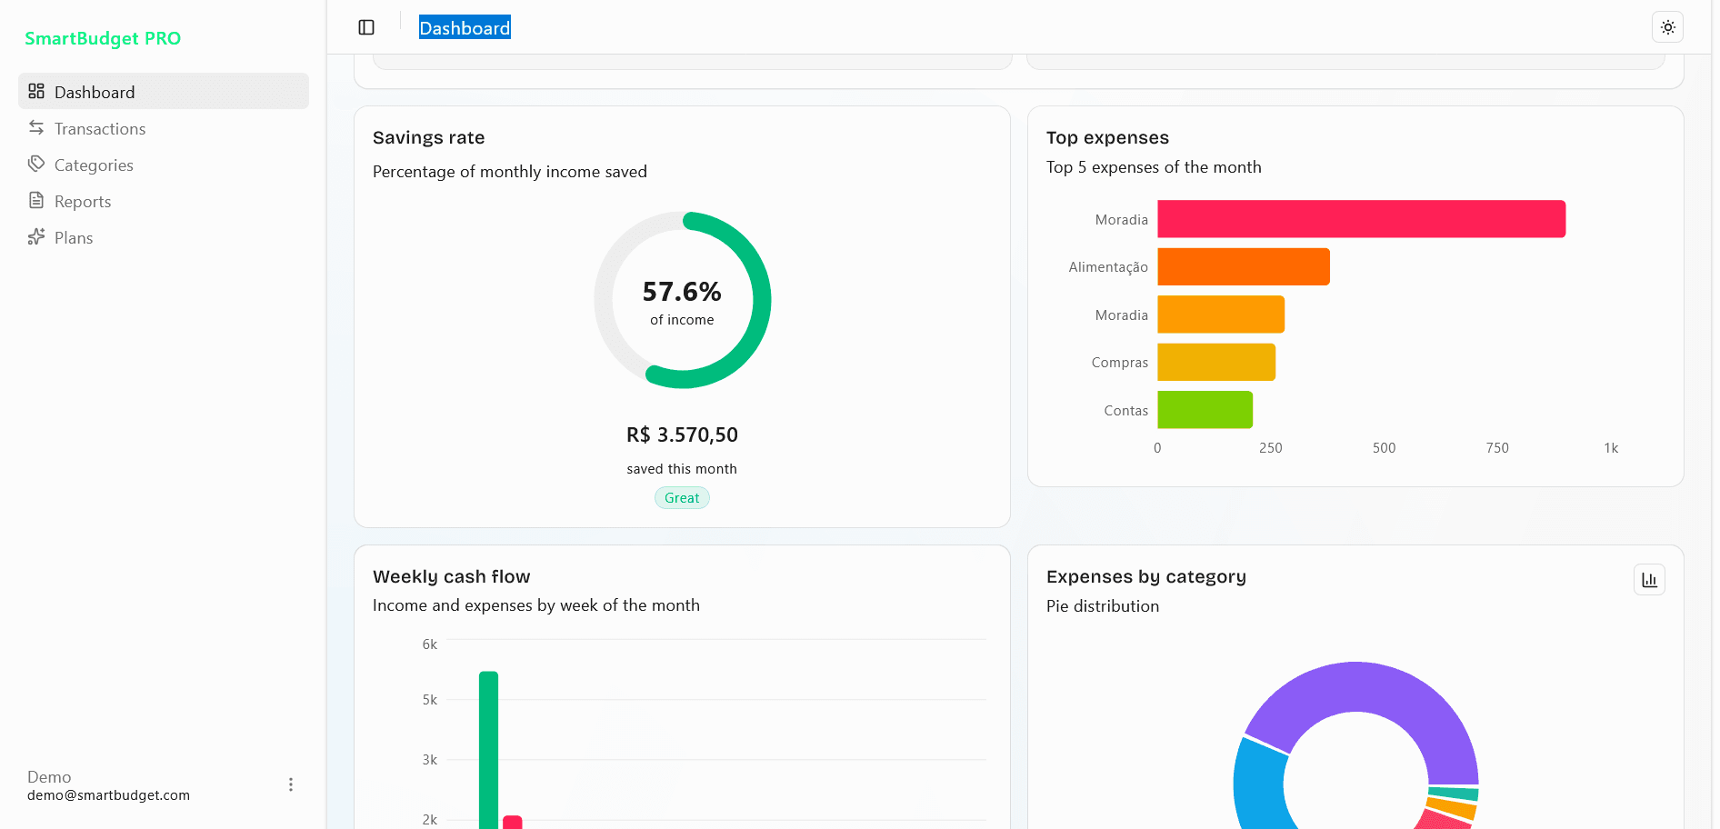Image resolution: width=1720 pixels, height=829 pixels.
Task: Click the 57.6% savings value
Action: point(682,292)
